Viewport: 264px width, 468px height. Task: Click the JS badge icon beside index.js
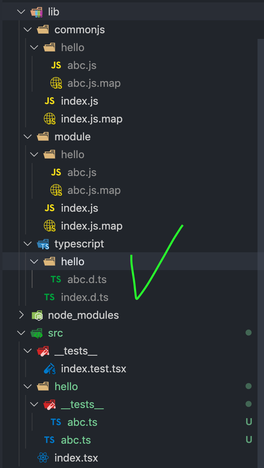pos(50,101)
